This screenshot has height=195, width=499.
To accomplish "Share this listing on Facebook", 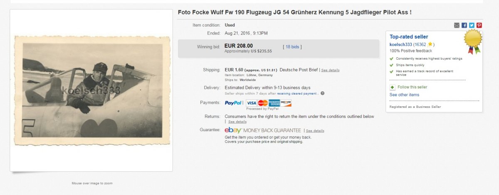I will pos(464,25).
